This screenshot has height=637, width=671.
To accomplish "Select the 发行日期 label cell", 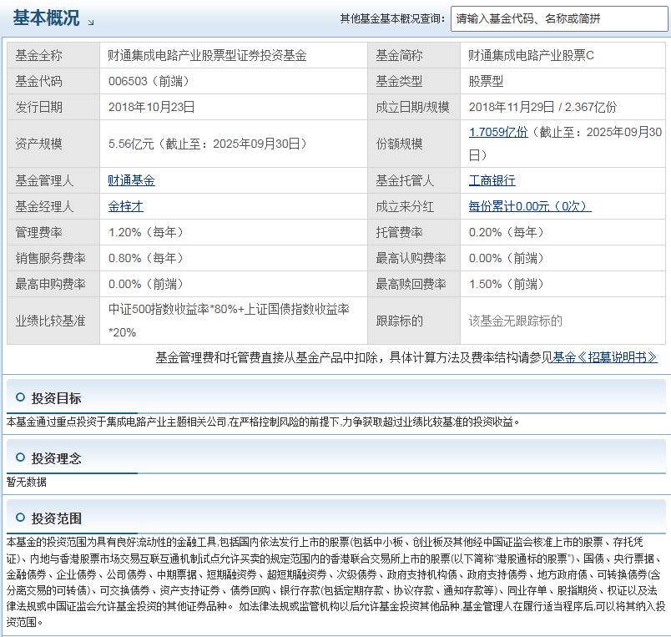I will coord(53,107).
